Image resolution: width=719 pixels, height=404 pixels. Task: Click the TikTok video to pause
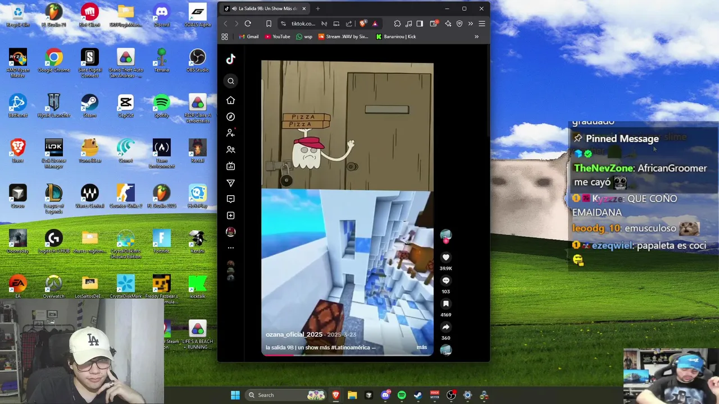[x=348, y=208]
